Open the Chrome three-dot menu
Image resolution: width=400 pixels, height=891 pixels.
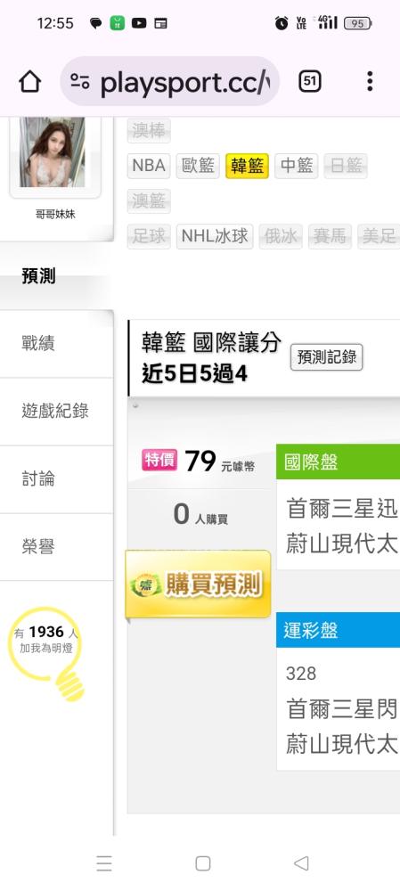point(370,81)
